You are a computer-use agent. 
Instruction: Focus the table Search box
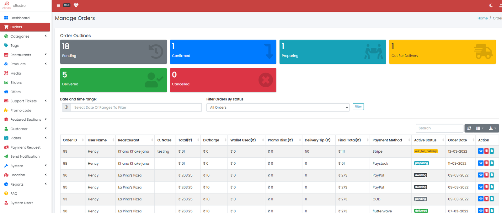coord(439,128)
